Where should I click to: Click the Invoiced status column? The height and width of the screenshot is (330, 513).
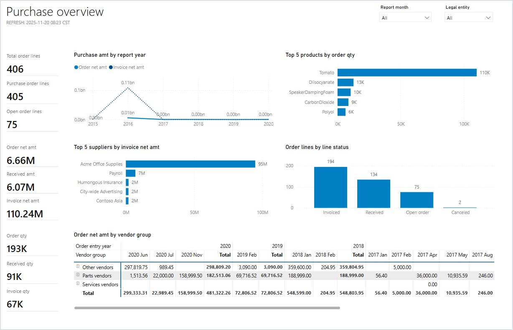(330, 187)
